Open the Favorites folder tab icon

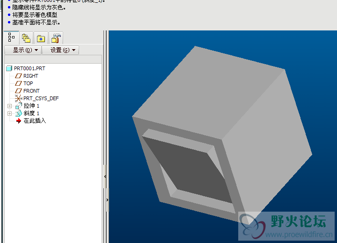click(x=41, y=38)
